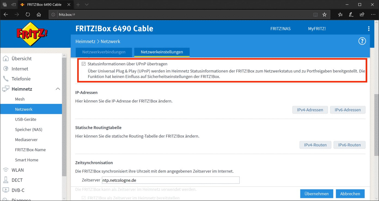Image resolution: width=379 pixels, height=201 pixels.
Task: Click the IPv4-Adressen button
Action: (x=310, y=110)
